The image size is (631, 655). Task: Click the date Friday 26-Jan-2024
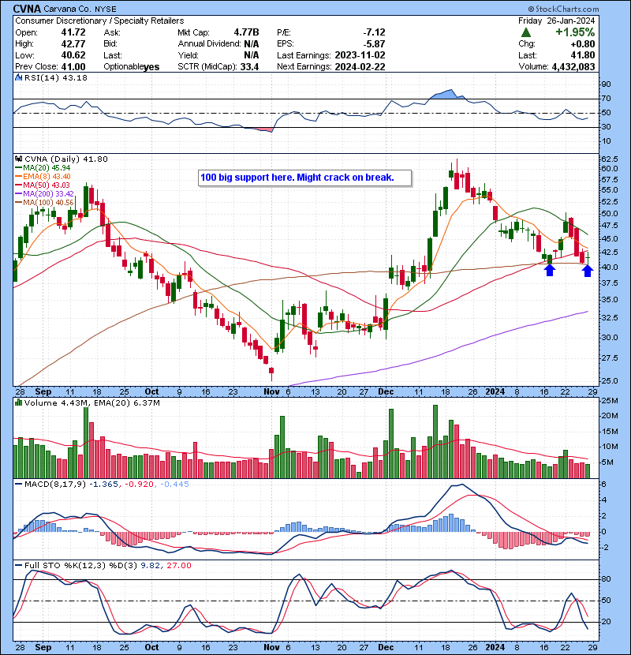(556, 21)
